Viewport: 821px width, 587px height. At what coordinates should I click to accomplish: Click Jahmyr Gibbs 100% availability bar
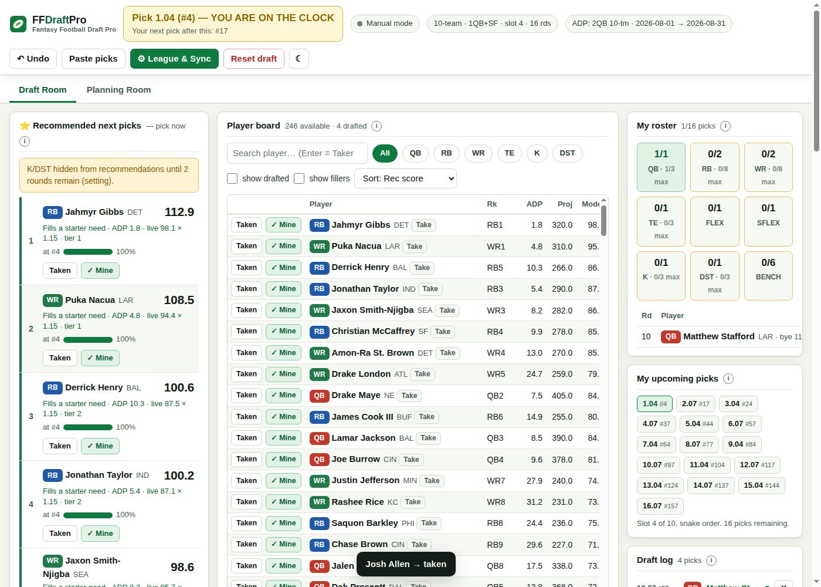[x=88, y=252]
